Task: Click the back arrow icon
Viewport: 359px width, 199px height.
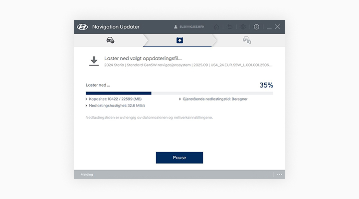Action: [x=230, y=27]
